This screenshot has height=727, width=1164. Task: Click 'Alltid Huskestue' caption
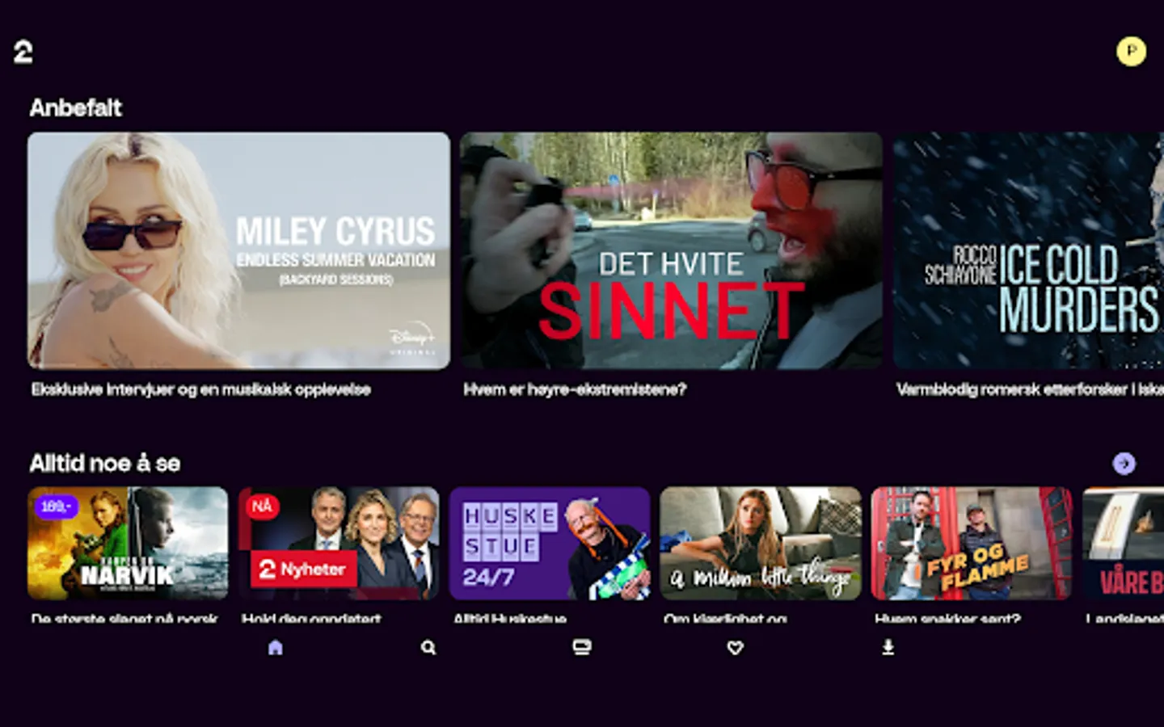coord(510,619)
